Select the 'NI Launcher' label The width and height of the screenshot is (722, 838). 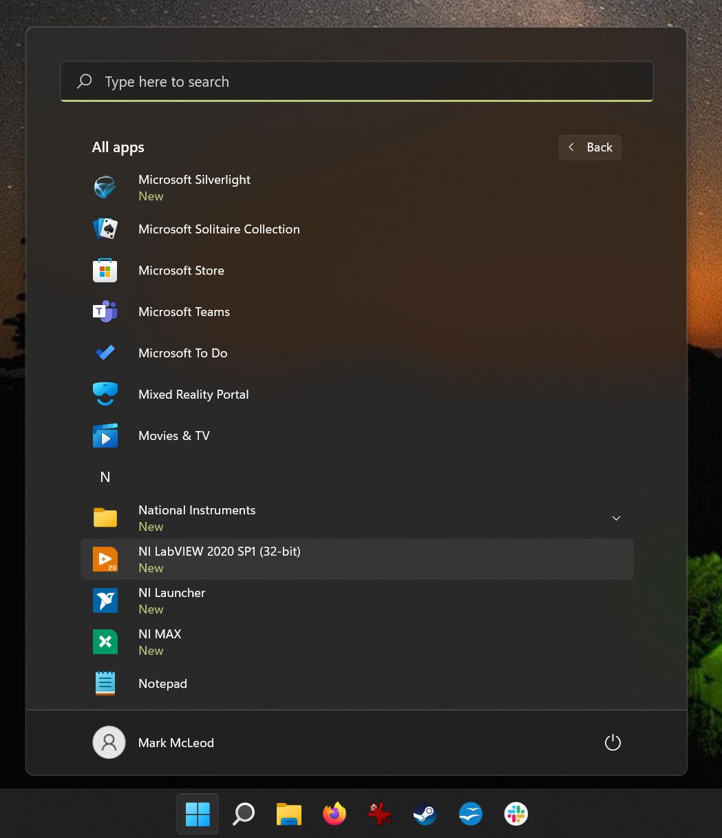click(172, 593)
